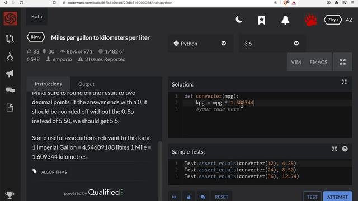358x201 pixels.
Task: Click the skip forward arrows button
Action: (x=174, y=197)
